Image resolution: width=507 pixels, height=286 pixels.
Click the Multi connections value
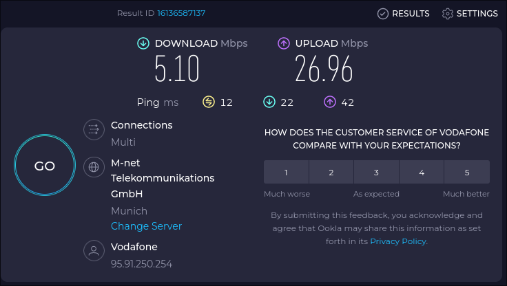[x=123, y=142]
